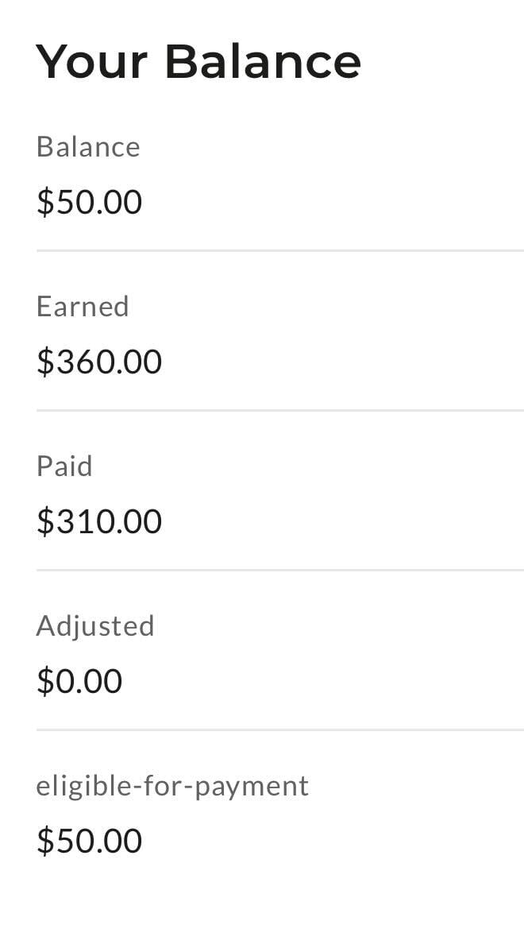Click the divider line between Balance and Earned
This screenshot has height=925, width=524.
pyautogui.click(x=280, y=250)
